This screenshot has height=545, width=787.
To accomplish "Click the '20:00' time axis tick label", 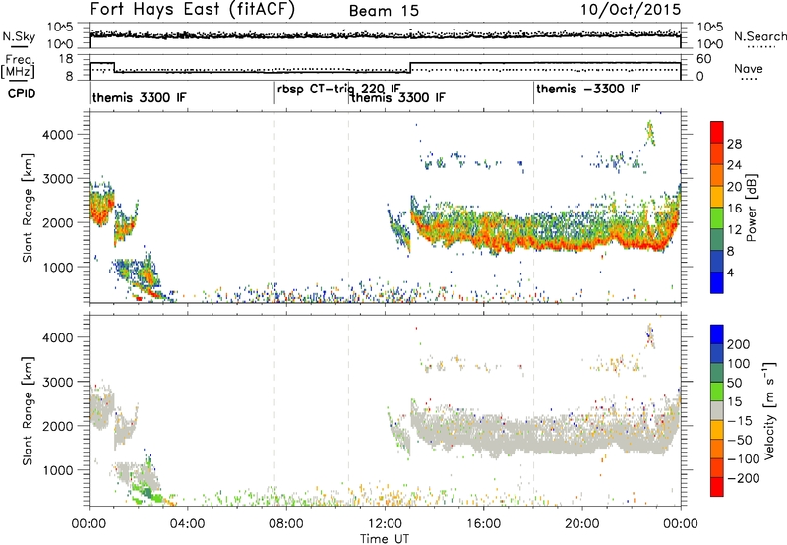I will (582, 524).
